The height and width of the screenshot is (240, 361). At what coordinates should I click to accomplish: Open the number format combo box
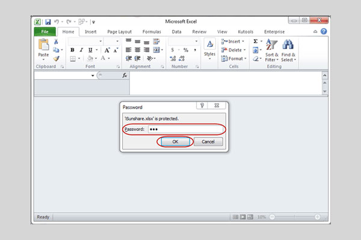[184, 41]
